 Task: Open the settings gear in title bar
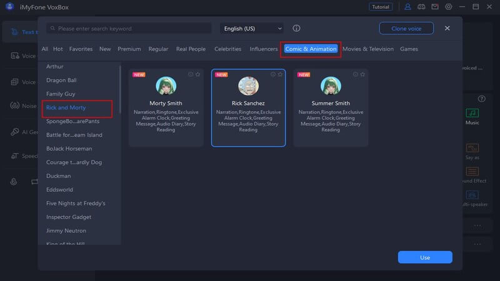[x=448, y=7]
